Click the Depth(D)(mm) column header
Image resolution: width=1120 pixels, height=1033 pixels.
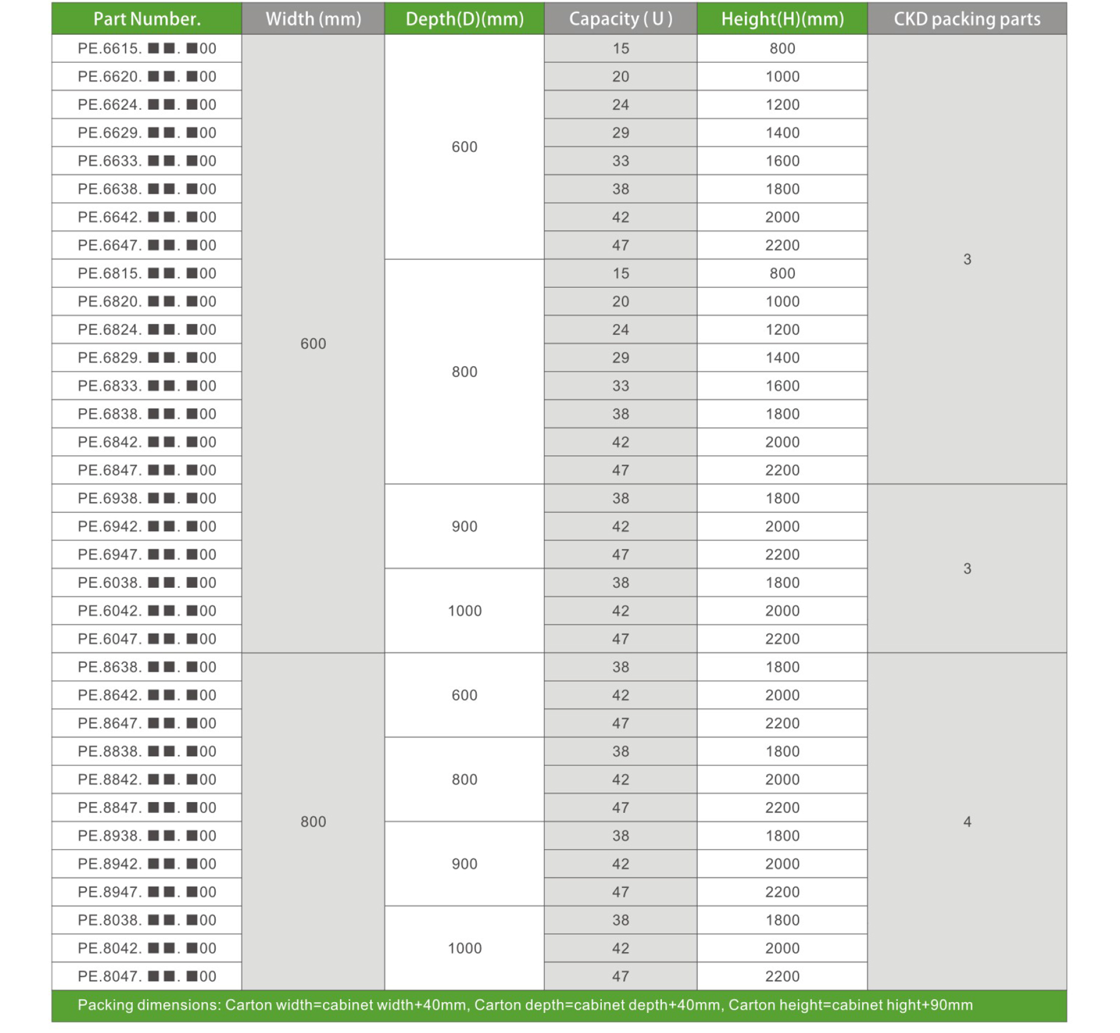tap(464, 19)
